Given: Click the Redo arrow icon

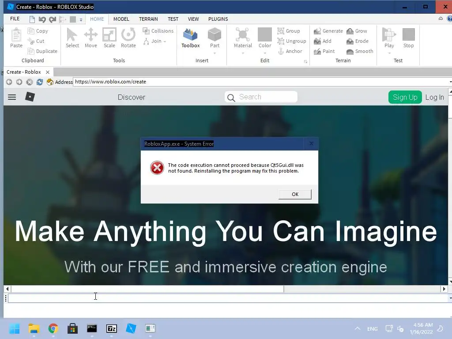Looking at the screenshot, I should click(x=52, y=19).
